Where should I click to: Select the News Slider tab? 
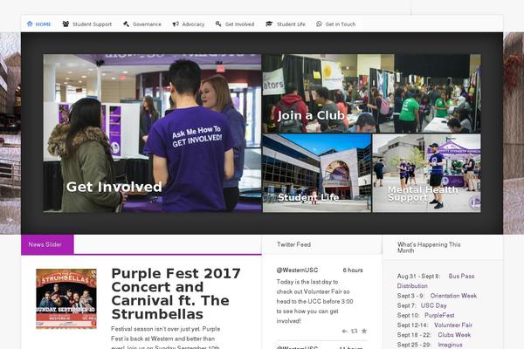[x=47, y=244]
